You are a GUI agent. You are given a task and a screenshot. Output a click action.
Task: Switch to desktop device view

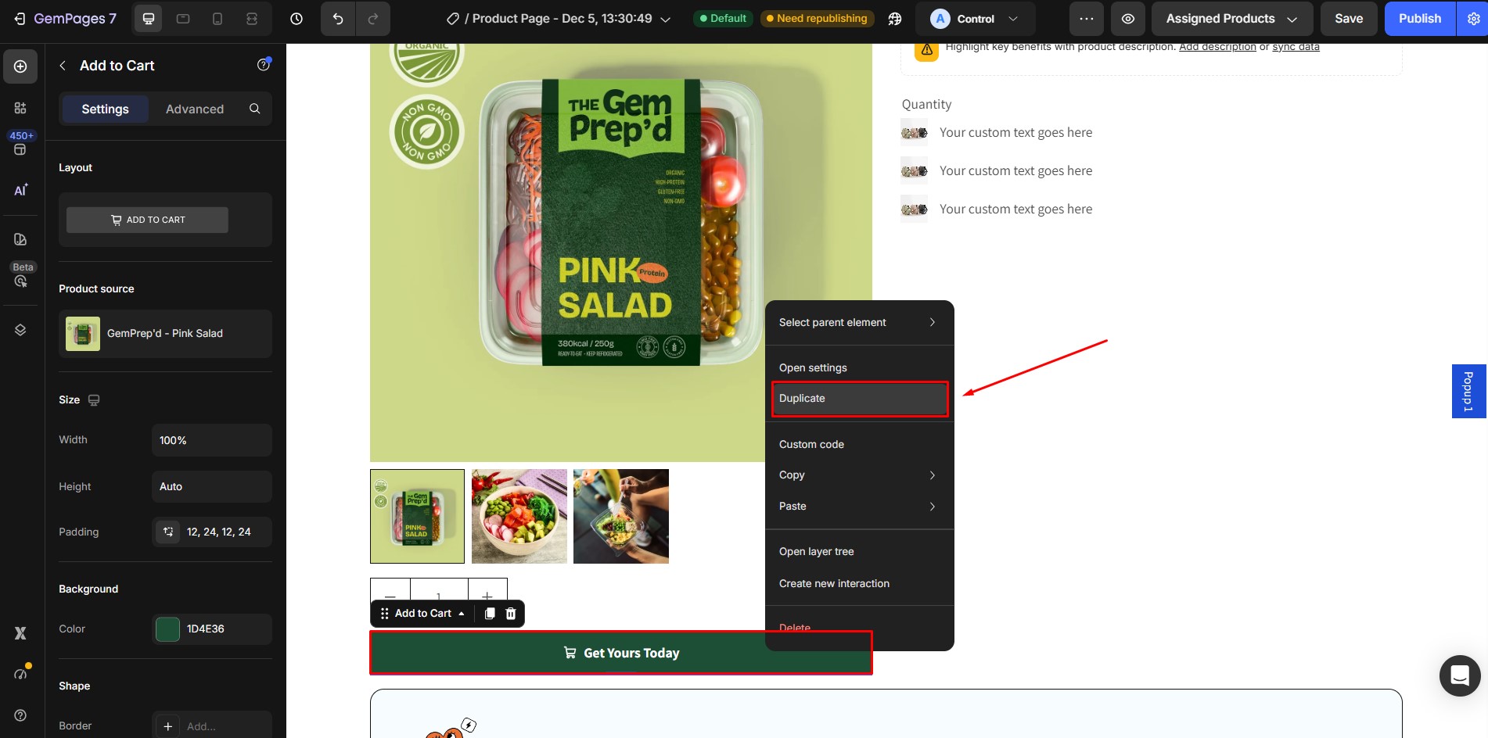[x=149, y=19]
